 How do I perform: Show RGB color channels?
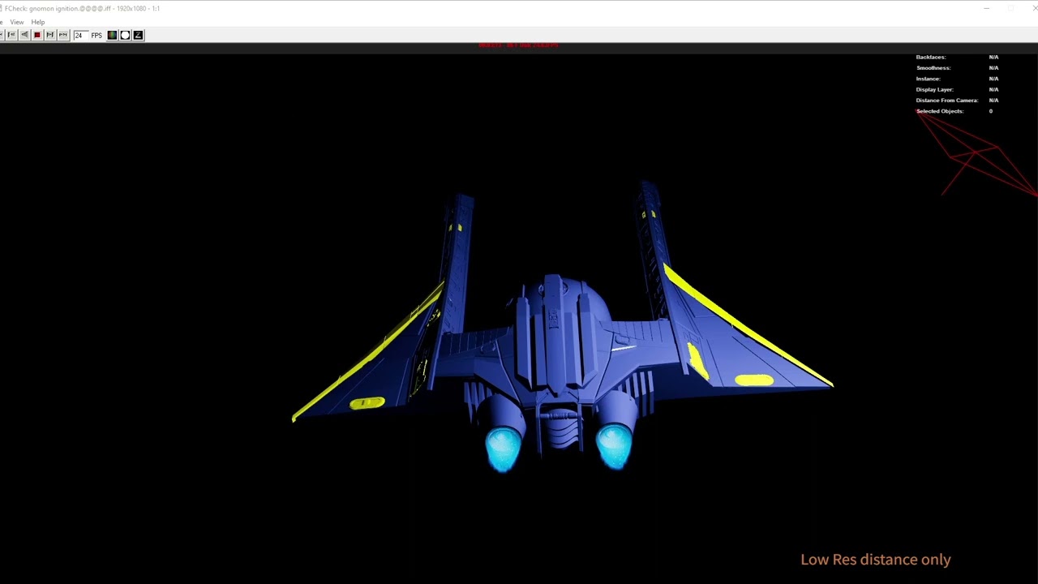(112, 35)
